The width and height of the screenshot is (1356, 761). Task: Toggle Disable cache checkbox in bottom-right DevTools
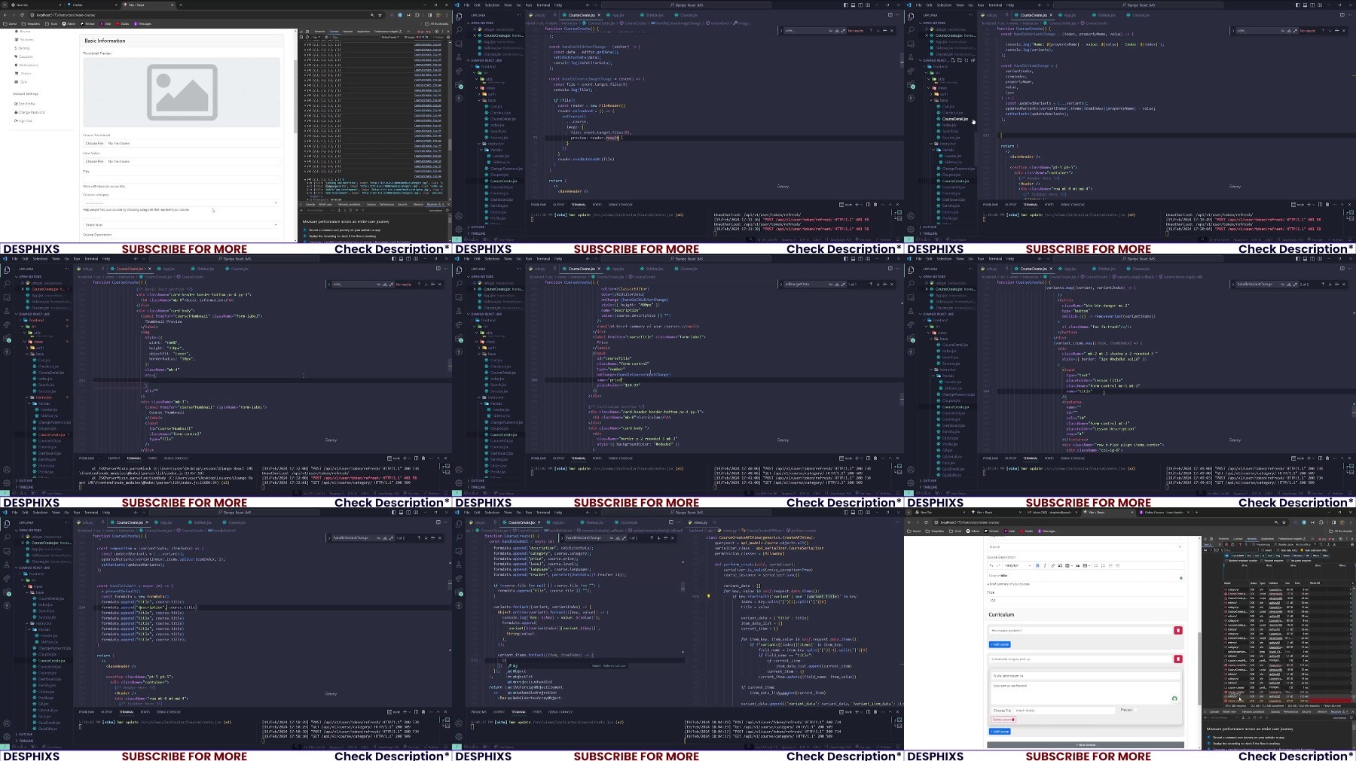pos(1275,544)
